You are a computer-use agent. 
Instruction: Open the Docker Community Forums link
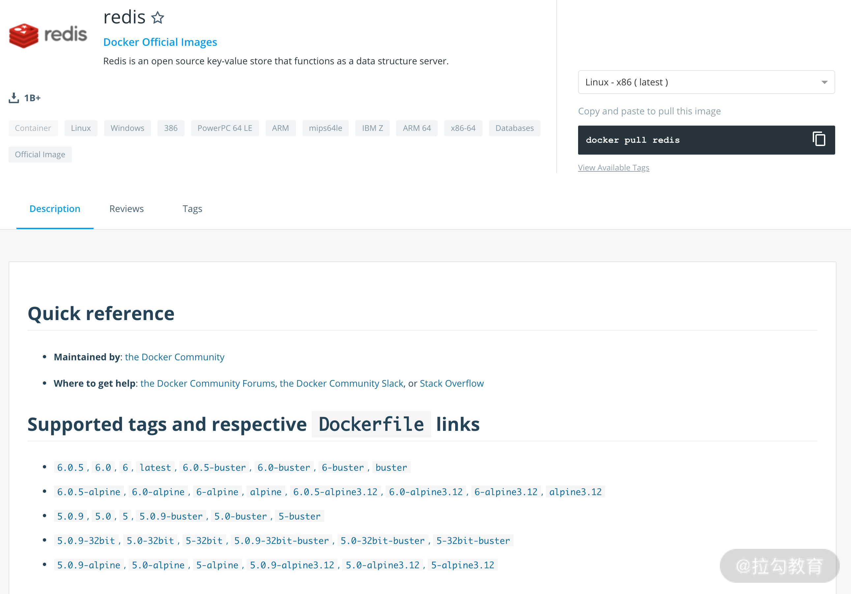point(208,383)
